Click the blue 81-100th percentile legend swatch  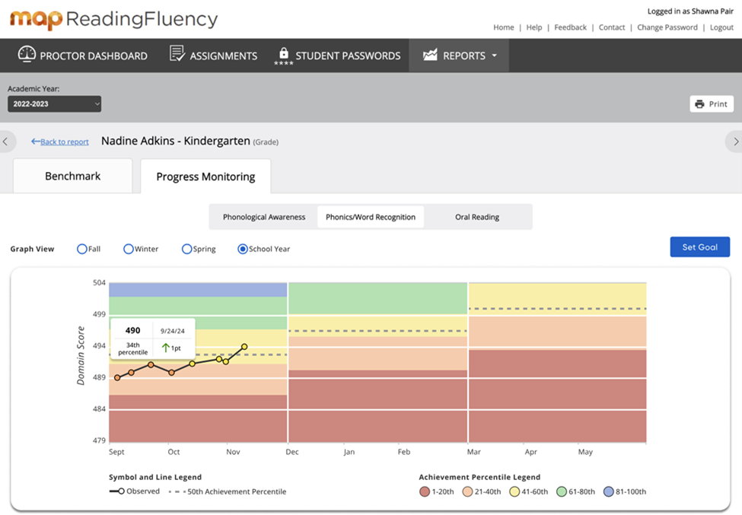point(608,491)
